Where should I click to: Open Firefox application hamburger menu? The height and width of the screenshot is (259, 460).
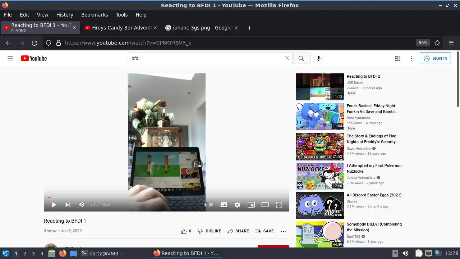tap(451, 43)
